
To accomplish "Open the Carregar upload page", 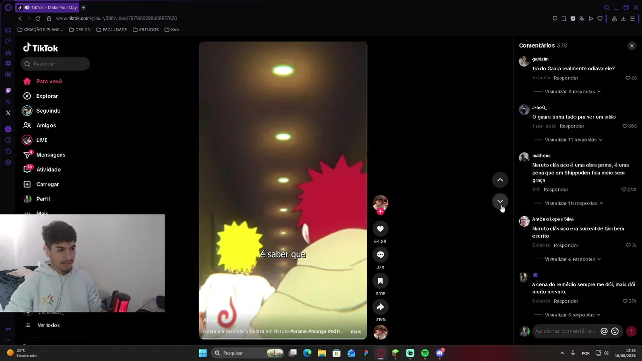I will pyautogui.click(x=41, y=184).
